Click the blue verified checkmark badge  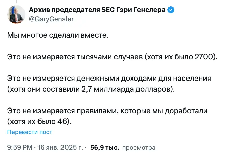tap(171, 10)
